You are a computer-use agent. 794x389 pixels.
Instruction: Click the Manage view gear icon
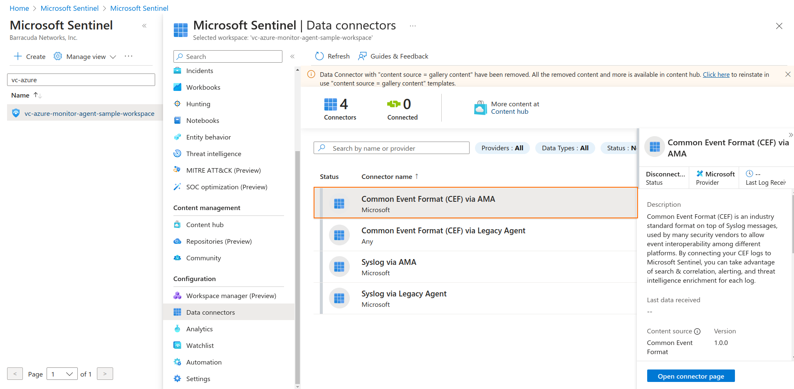pos(58,56)
